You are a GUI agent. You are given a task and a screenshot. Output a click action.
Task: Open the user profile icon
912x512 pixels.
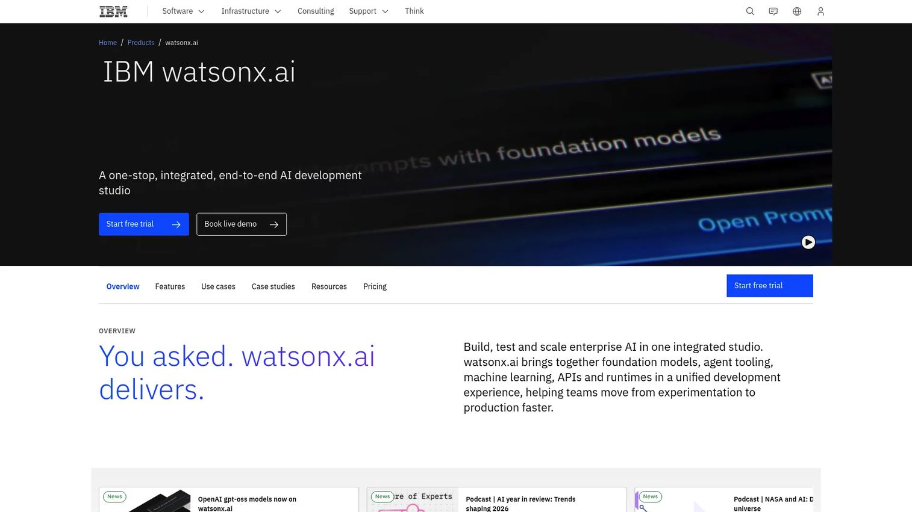click(820, 11)
